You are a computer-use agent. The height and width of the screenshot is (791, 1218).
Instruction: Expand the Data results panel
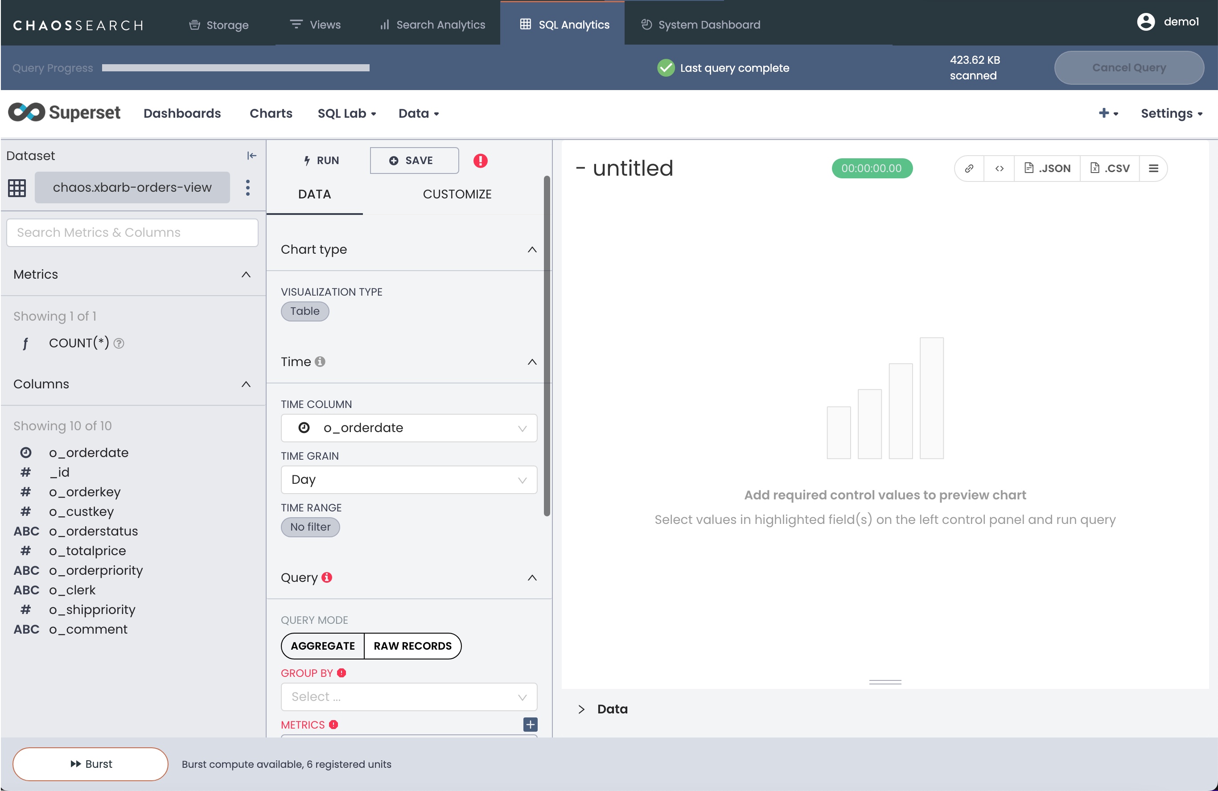tap(582, 709)
